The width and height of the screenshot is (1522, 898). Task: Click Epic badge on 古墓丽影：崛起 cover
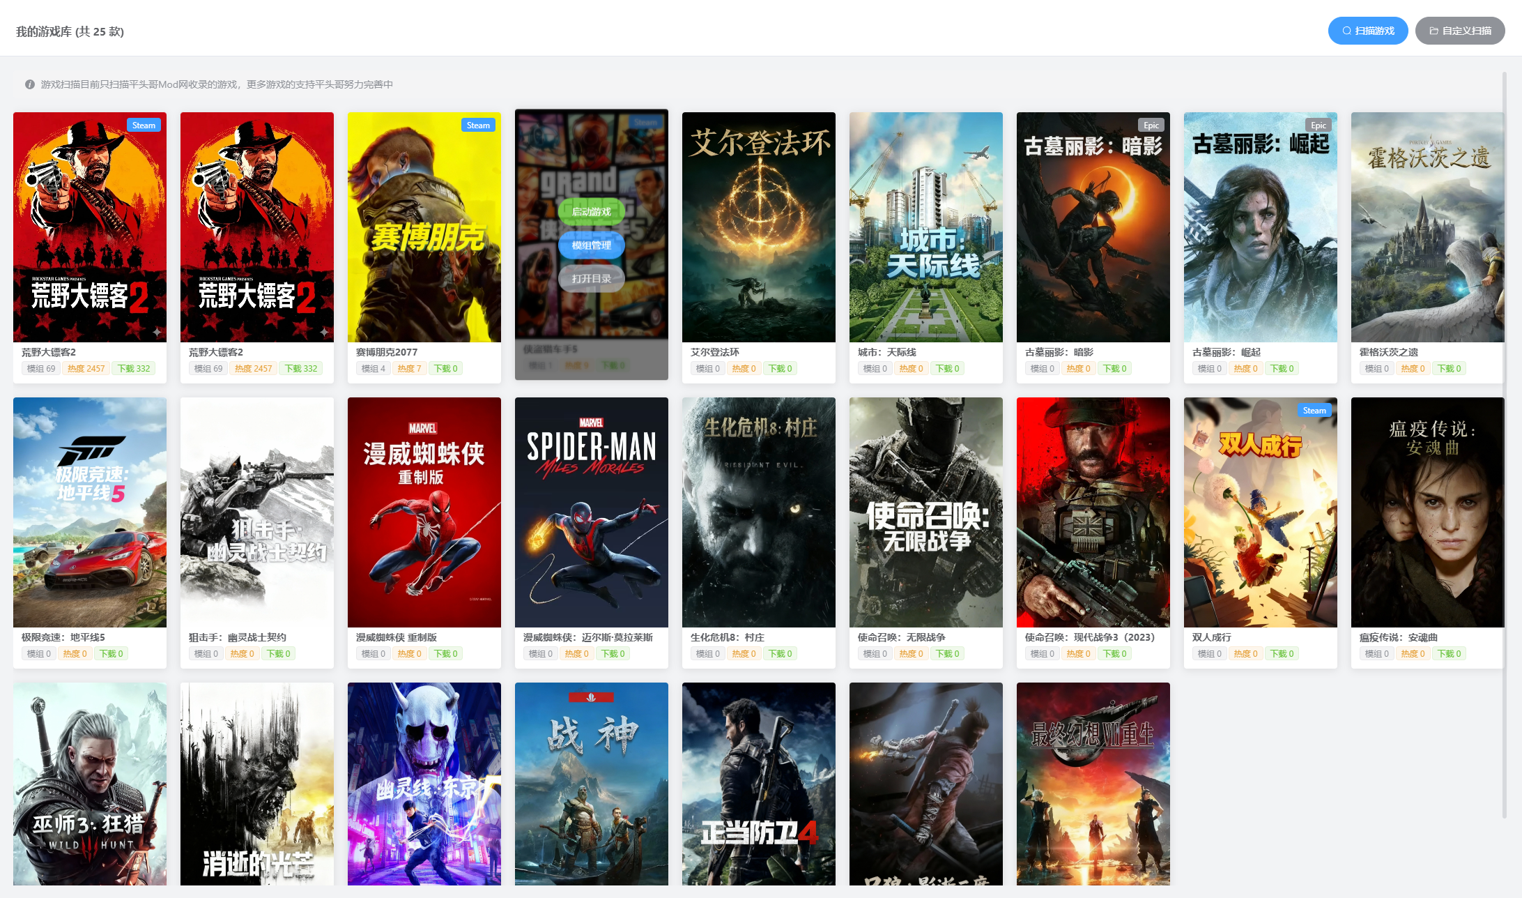pyautogui.click(x=1318, y=125)
